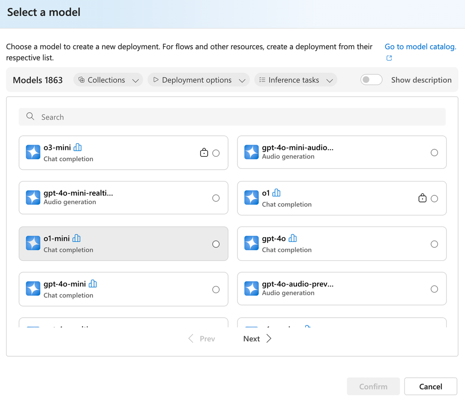
Task: Open the Go to model catalog link
Action: click(420, 47)
